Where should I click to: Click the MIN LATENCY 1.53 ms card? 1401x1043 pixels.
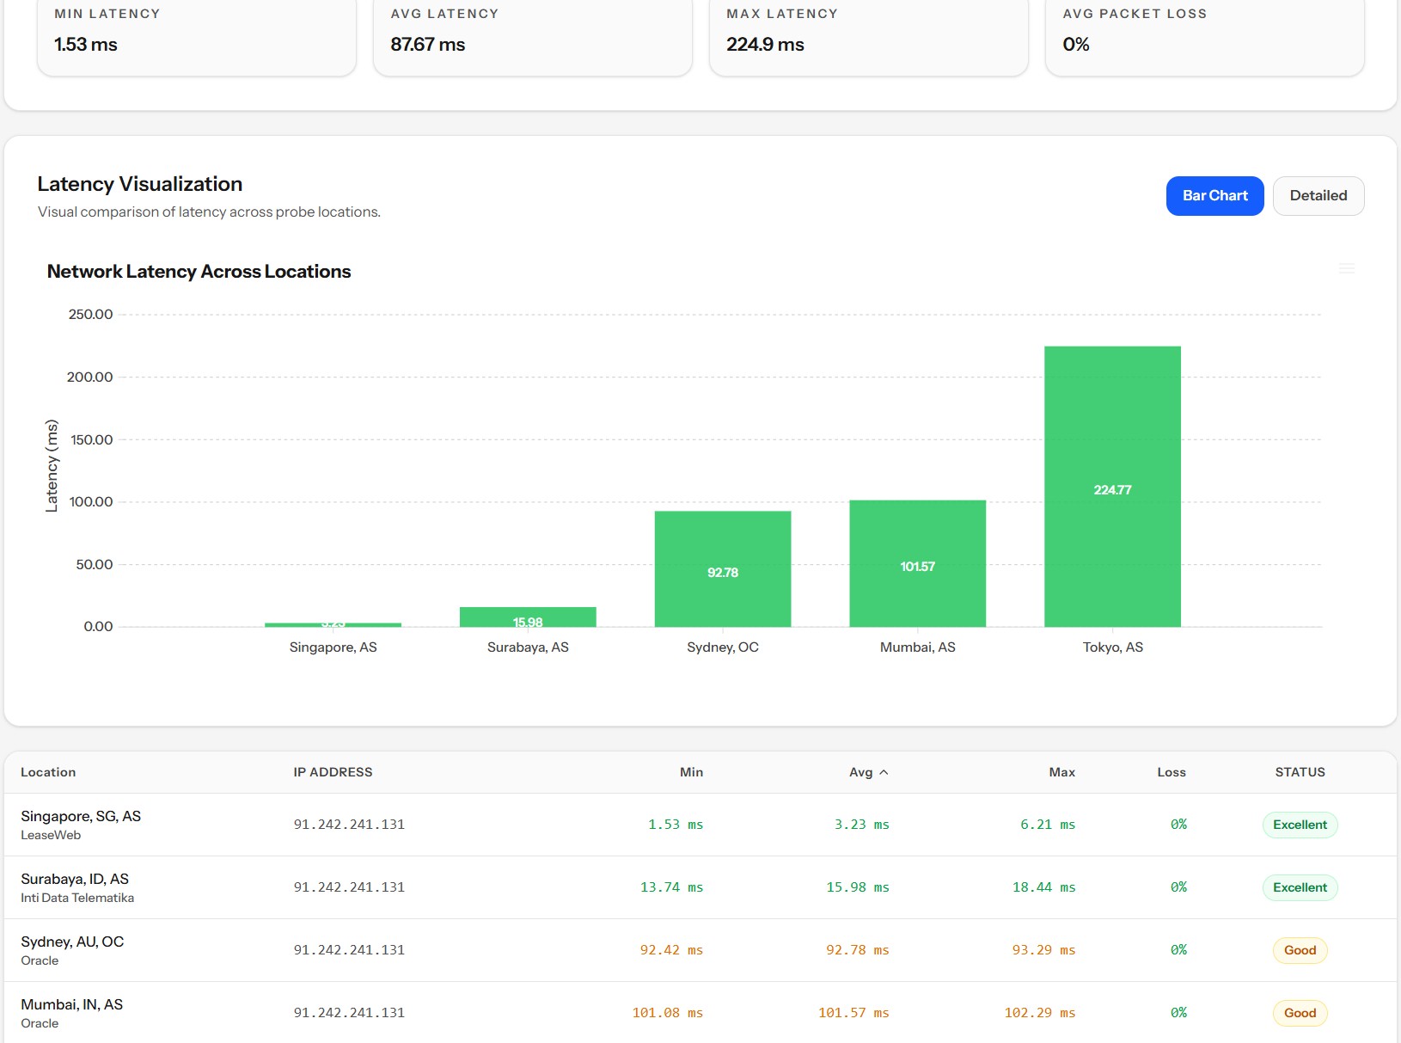197,37
